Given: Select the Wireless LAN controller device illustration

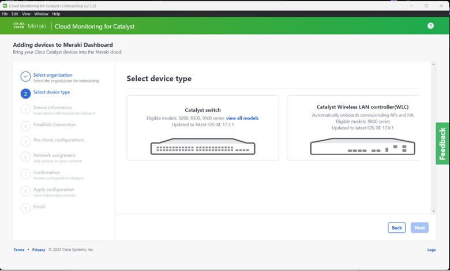Looking at the screenshot, I should (362, 147).
